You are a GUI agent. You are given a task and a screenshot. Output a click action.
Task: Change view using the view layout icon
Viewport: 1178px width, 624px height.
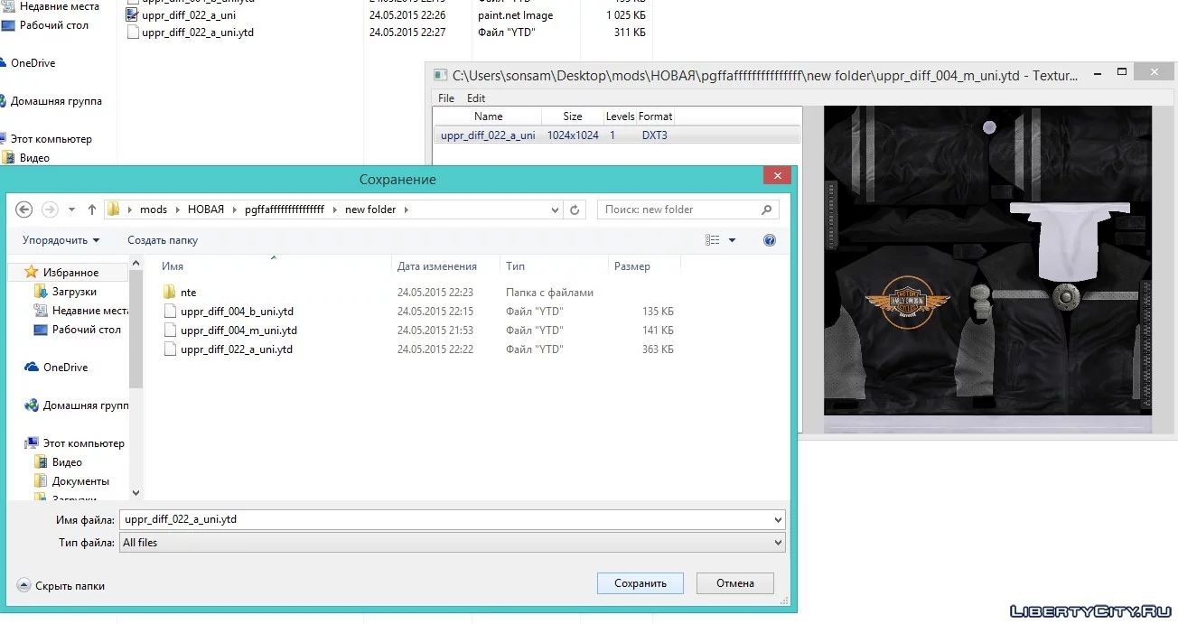tap(713, 240)
